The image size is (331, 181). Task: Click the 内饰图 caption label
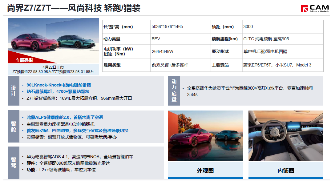point(286,171)
